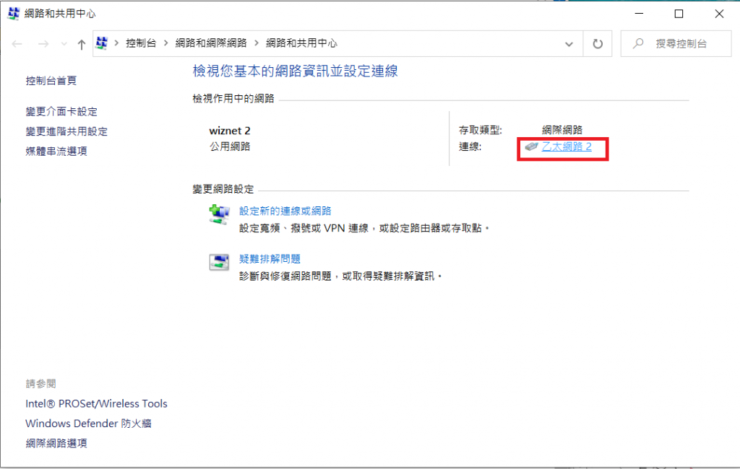Click the 存取類型: label

[481, 130]
